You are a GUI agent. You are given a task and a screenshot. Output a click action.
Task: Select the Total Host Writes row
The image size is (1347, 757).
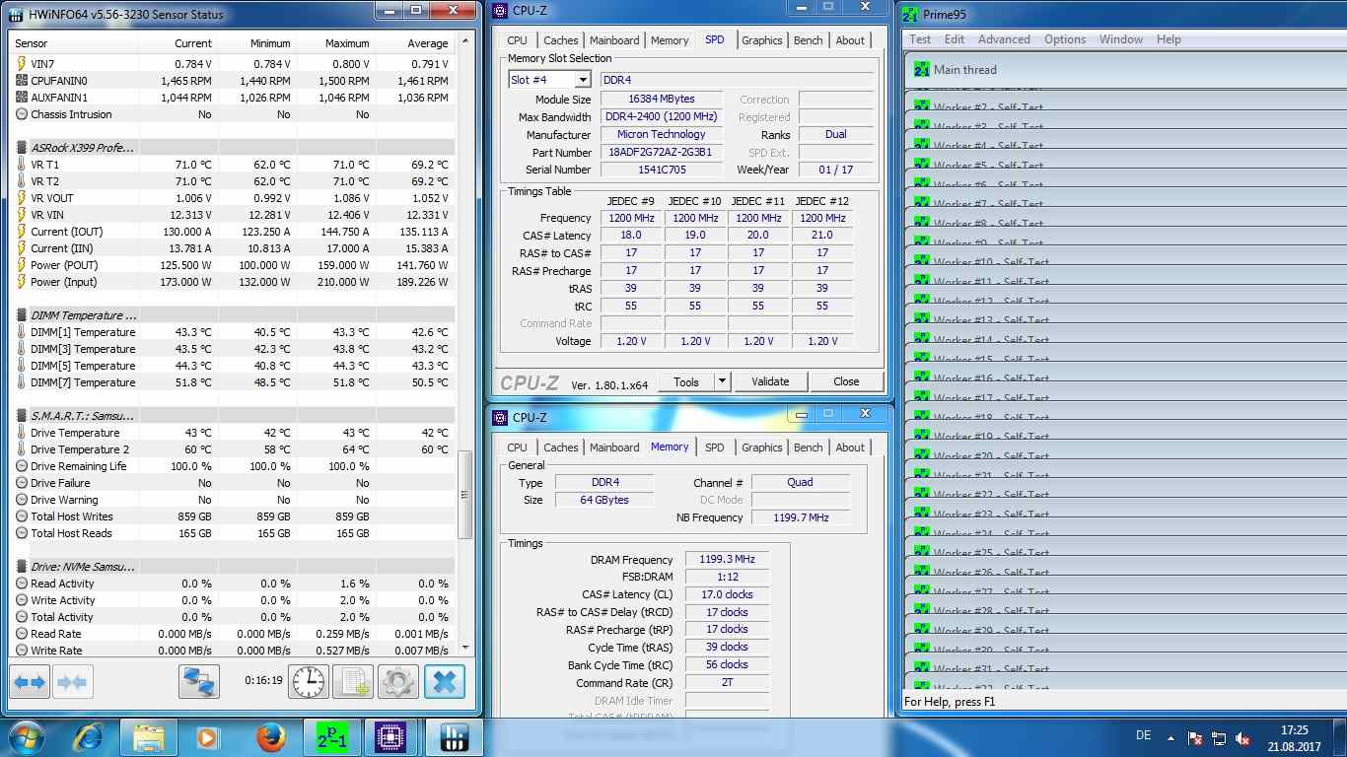click(x=233, y=516)
